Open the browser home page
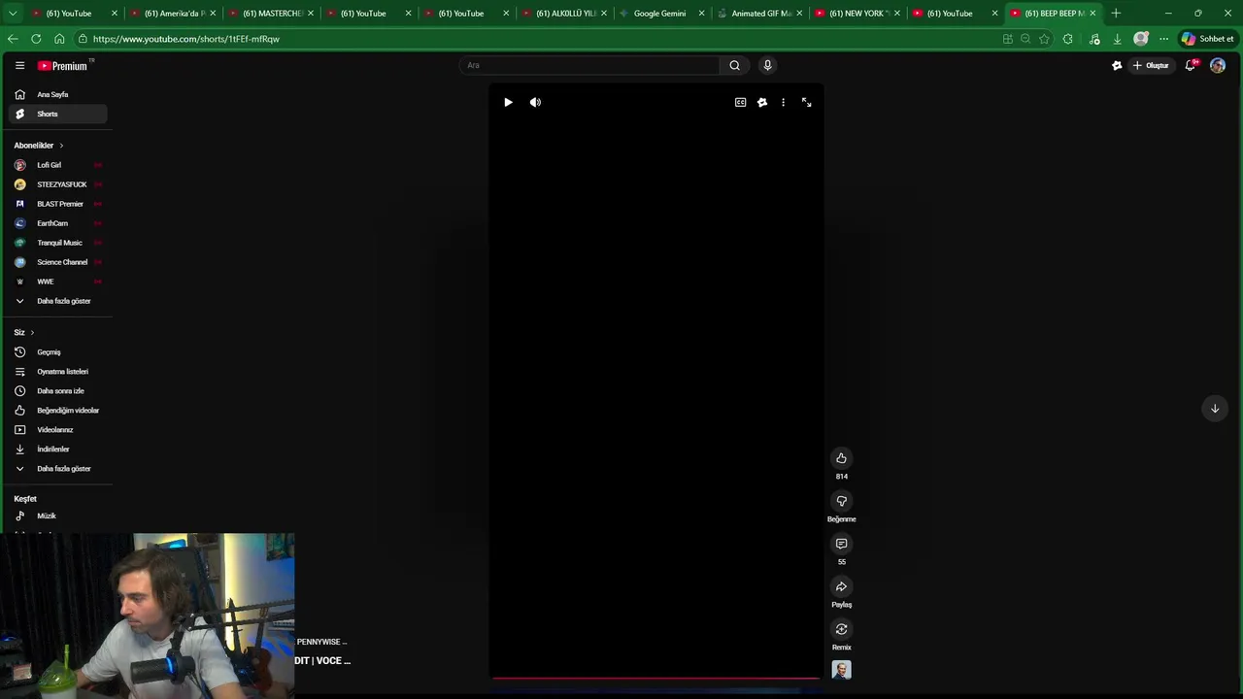Viewport: 1243px width, 699px height. point(59,39)
